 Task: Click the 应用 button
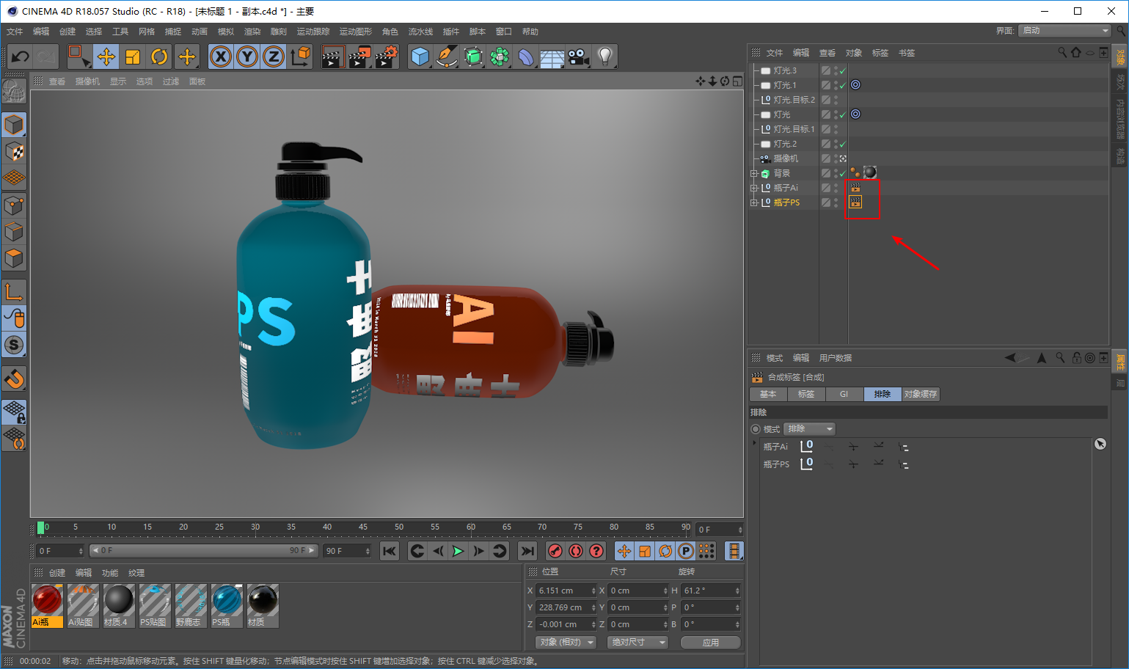[x=710, y=643]
